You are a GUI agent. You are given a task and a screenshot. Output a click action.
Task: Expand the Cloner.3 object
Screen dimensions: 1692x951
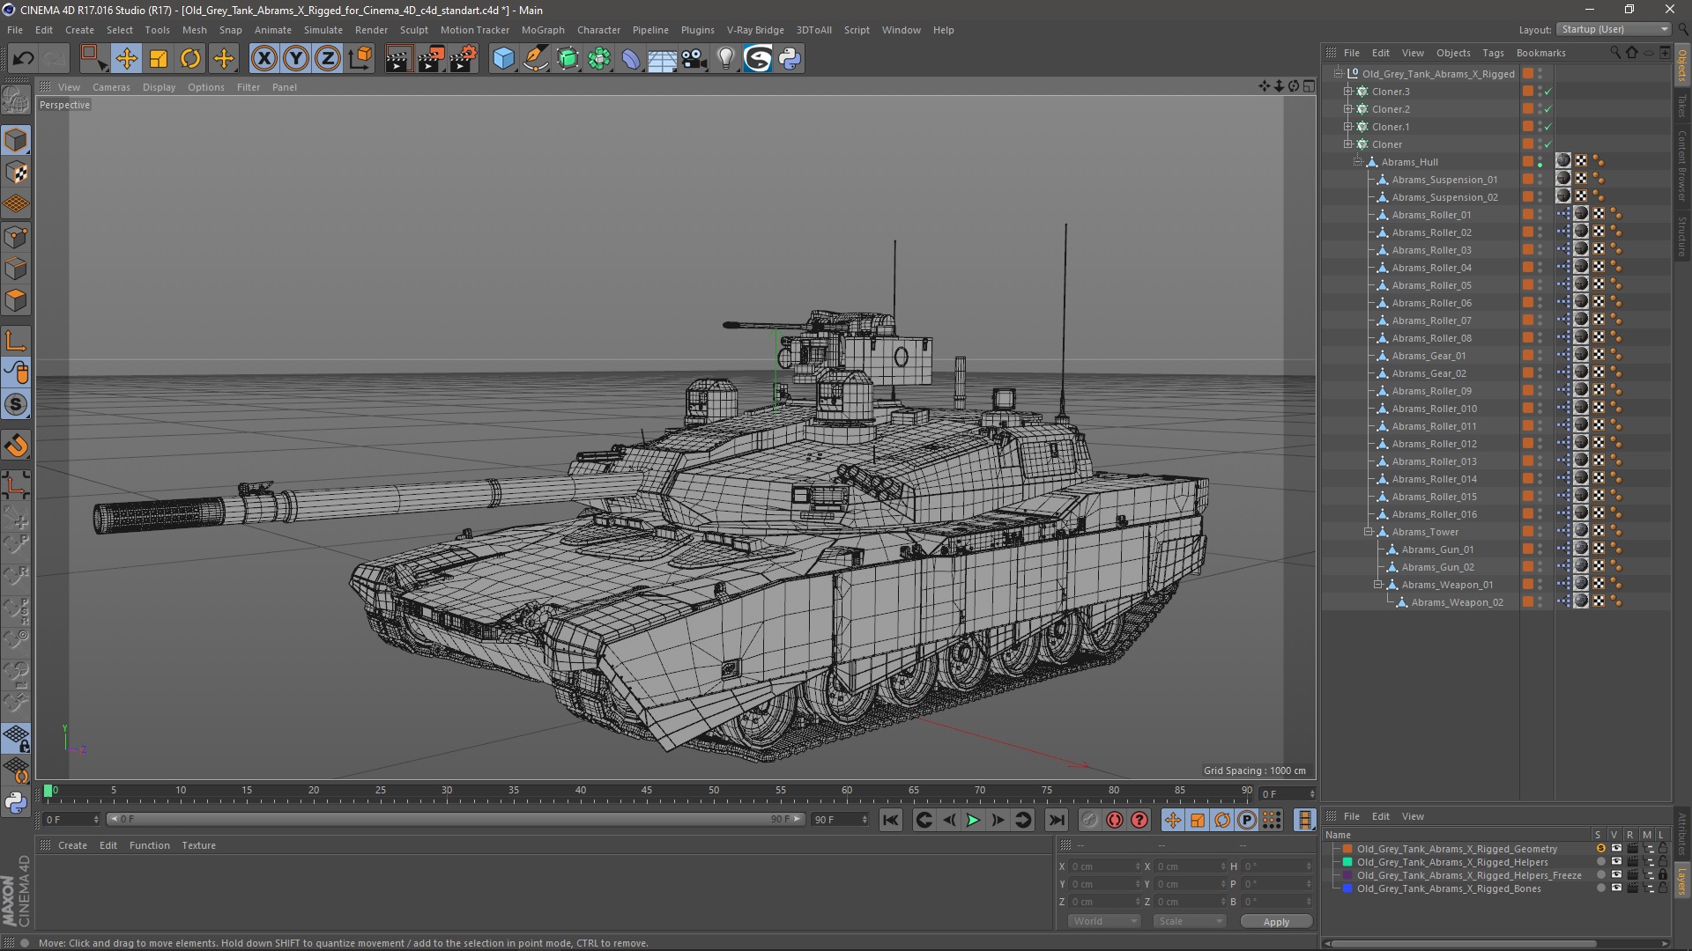click(1347, 92)
